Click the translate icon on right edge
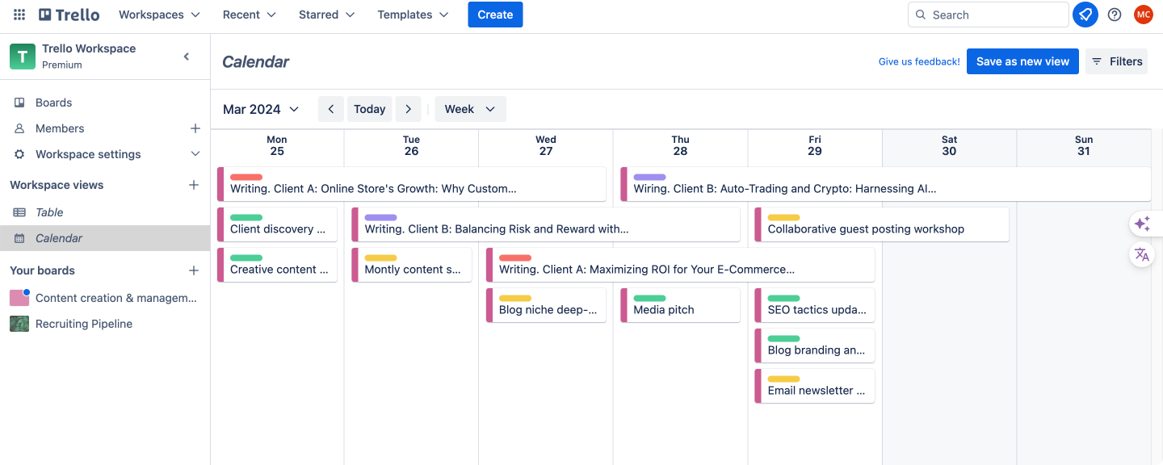Viewport: 1163px width, 465px height. tap(1141, 255)
